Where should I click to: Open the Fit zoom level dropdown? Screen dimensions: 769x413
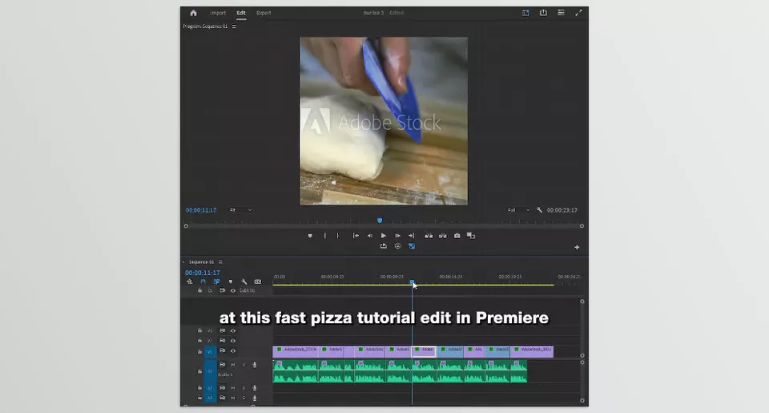240,210
